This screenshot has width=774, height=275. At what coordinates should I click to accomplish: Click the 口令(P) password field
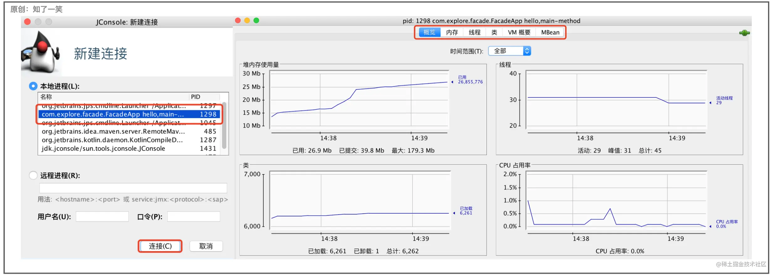click(194, 216)
